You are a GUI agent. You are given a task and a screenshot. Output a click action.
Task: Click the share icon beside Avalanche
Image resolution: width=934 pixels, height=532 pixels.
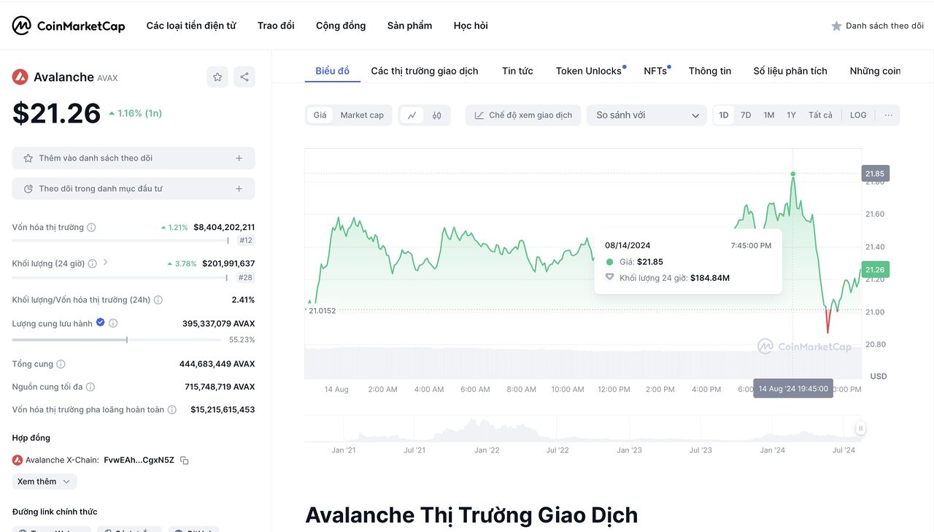244,77
